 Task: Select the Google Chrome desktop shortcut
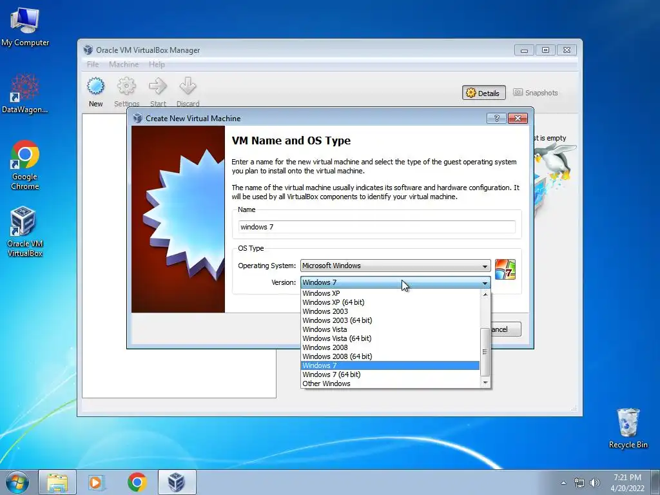(25, 165)
